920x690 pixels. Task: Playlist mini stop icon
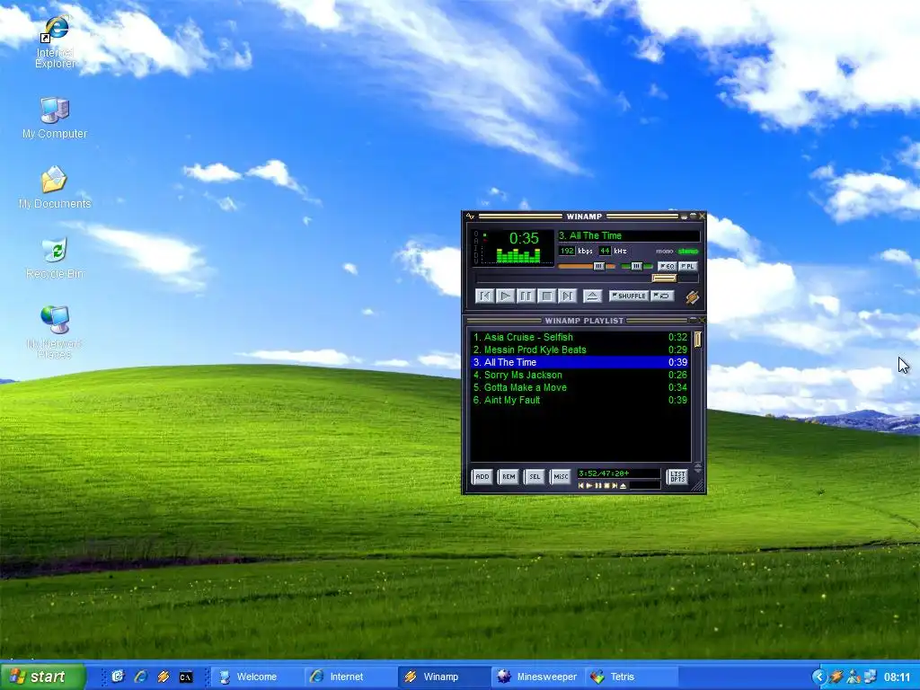606,486
